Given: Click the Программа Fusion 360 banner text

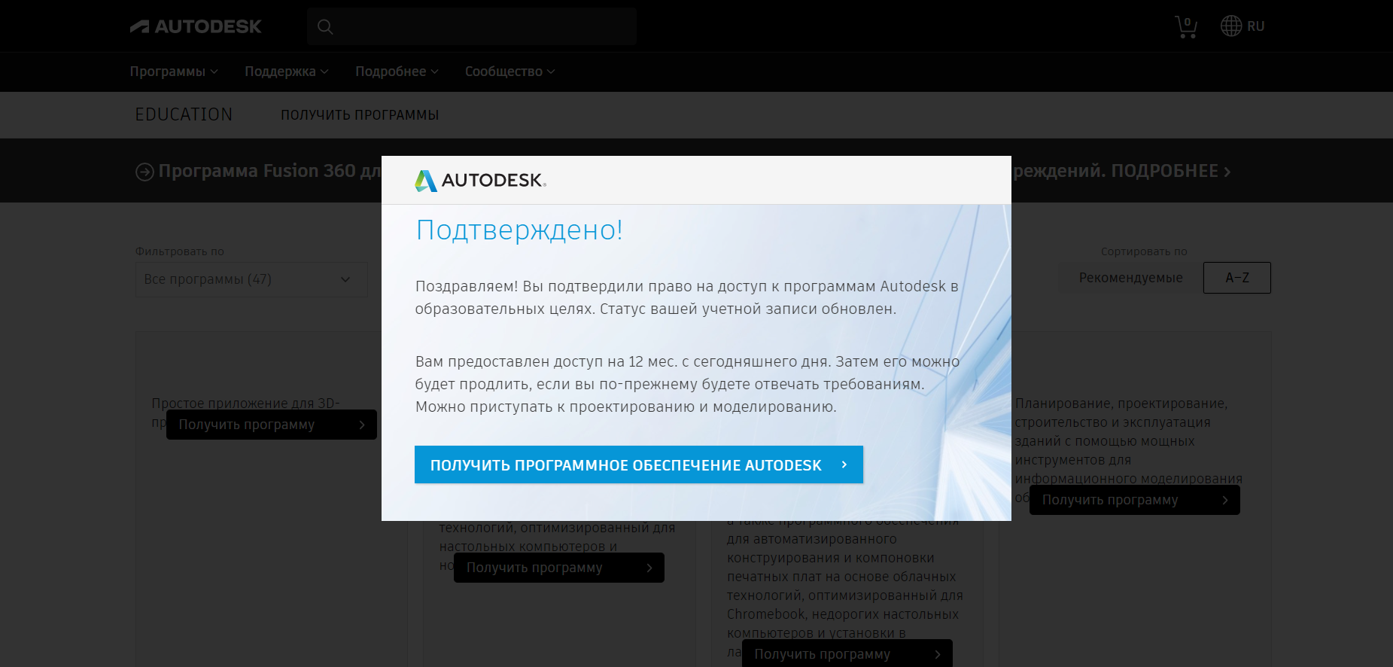Looking at the screenshot, I should (x=270, y=172).
